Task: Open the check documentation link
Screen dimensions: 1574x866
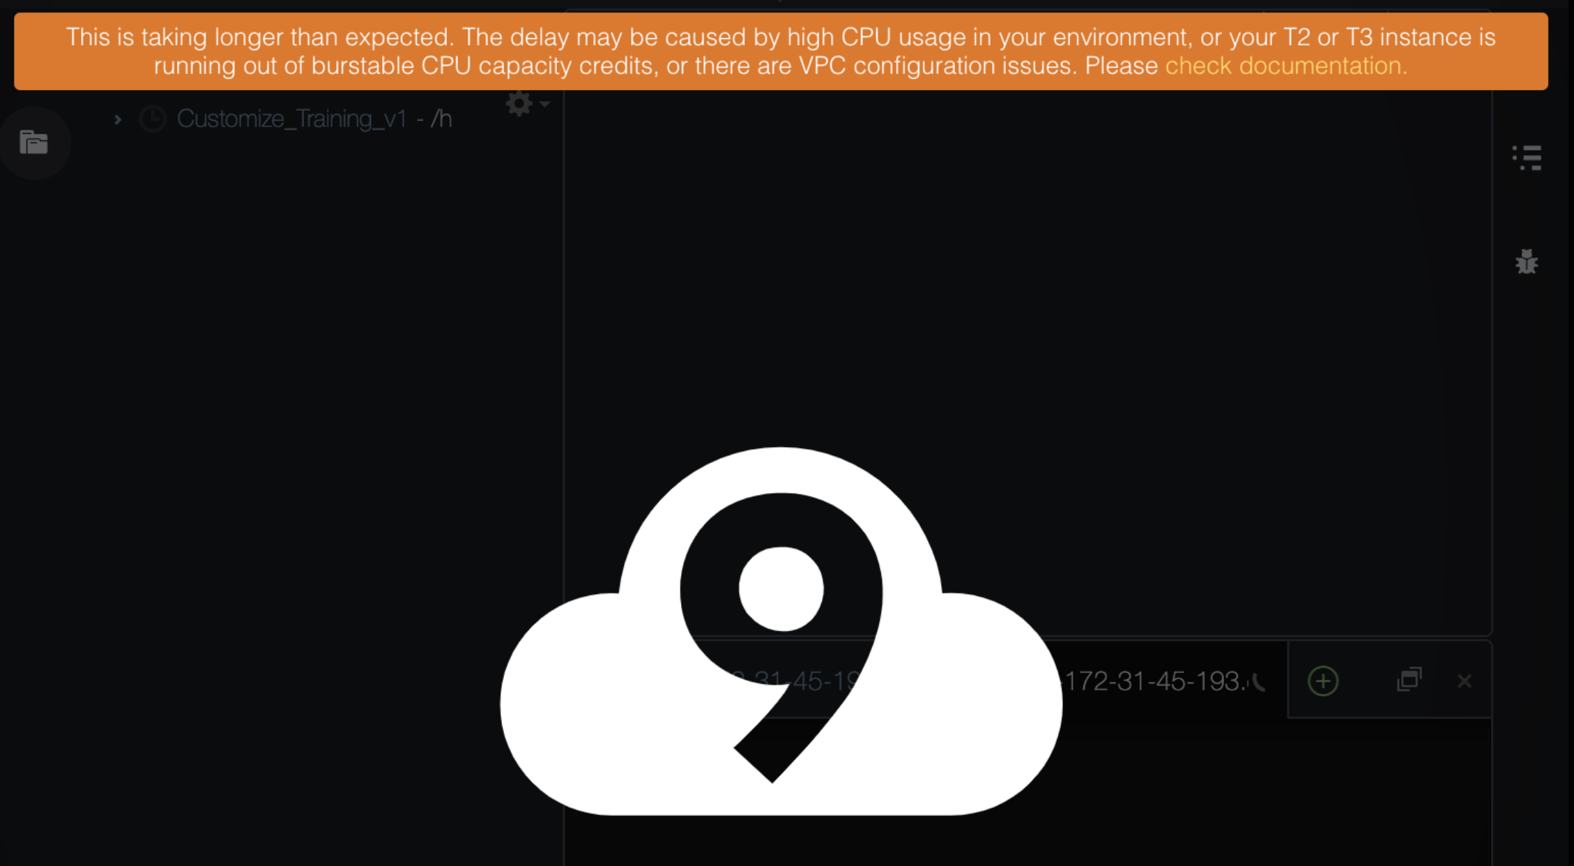Action: pyautogui.click(x=1285, y=66)
